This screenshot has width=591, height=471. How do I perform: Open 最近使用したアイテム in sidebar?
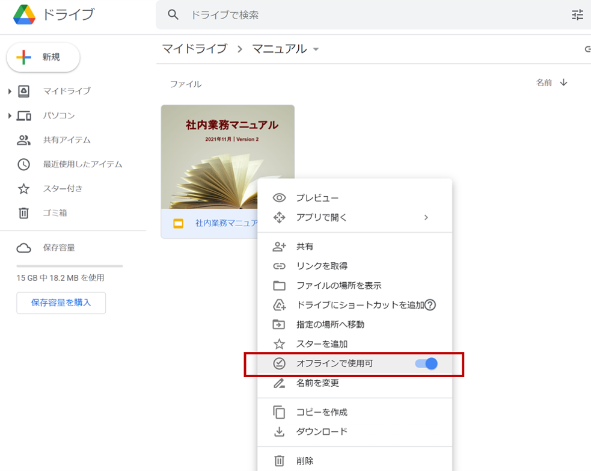82,164
